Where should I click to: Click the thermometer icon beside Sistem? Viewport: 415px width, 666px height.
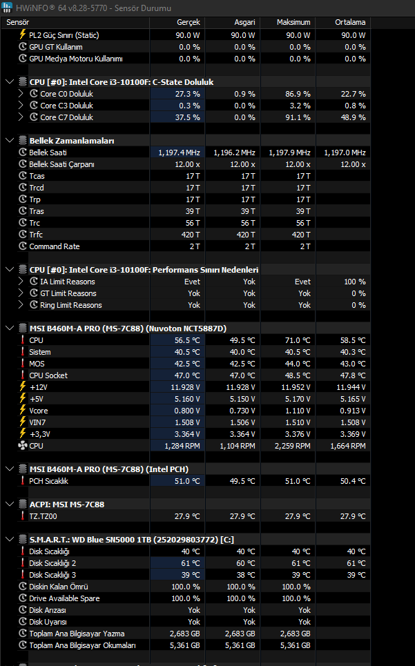(23, 352)
